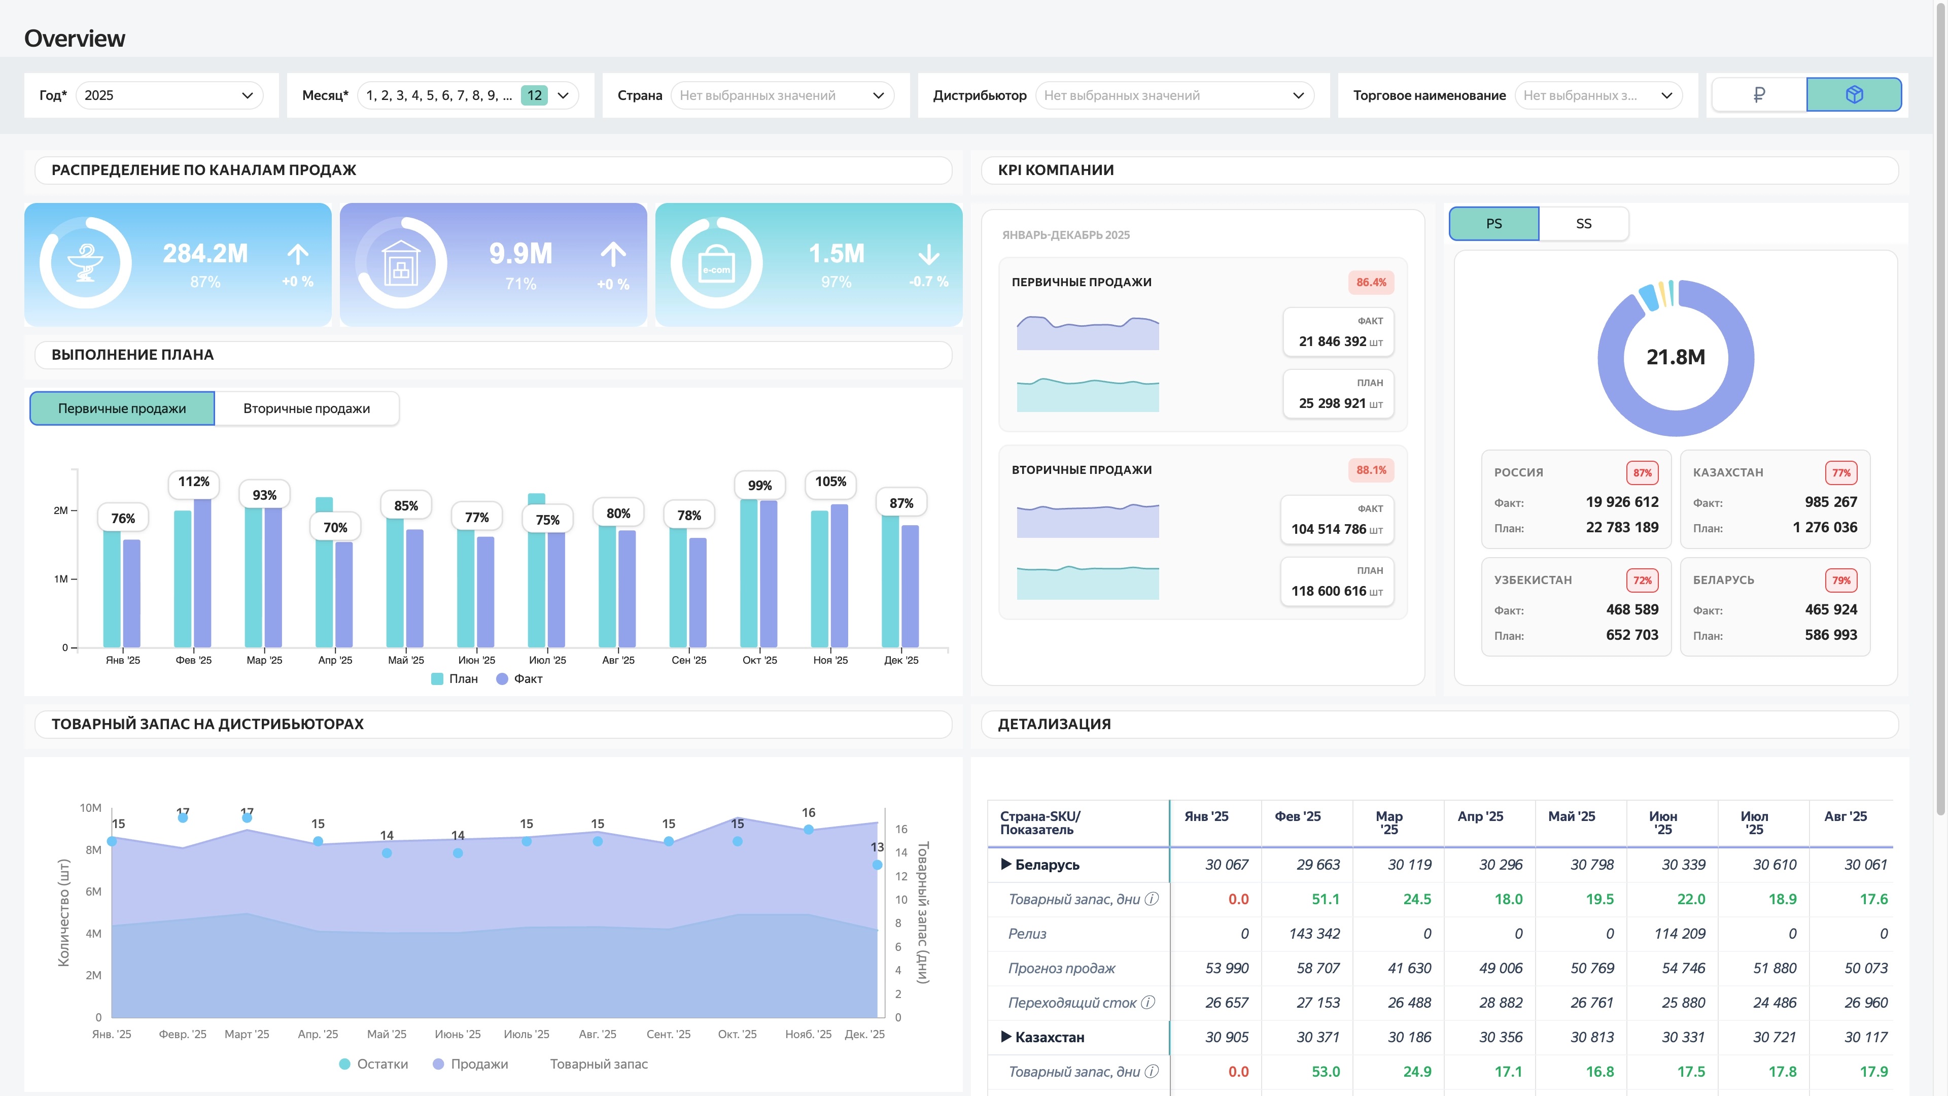Screen dimensions: 1948x1096
Task: Toggle Товарный запас legend series
Action: coord(598,1064)
